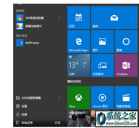The image size is (139, 128).
Task: Open the Cortana search tile (搜索)
Action: (126, 41)
